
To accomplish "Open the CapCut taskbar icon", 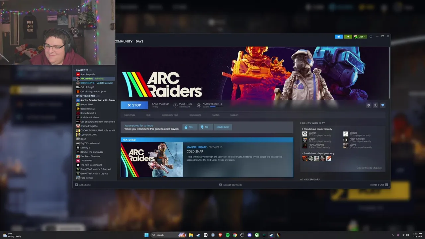I will [206, 235].
